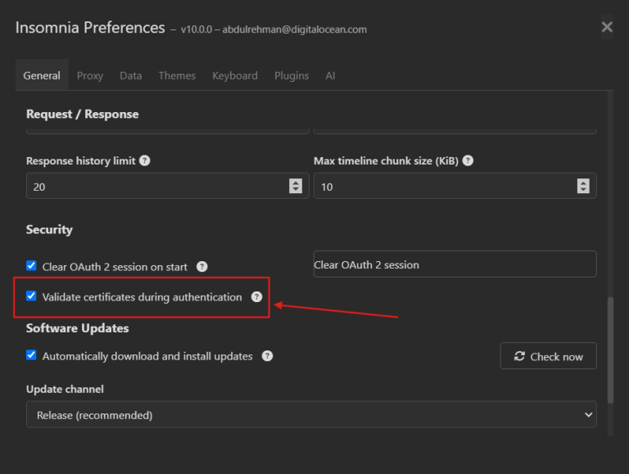Open the Themes tab

point(177,75)
